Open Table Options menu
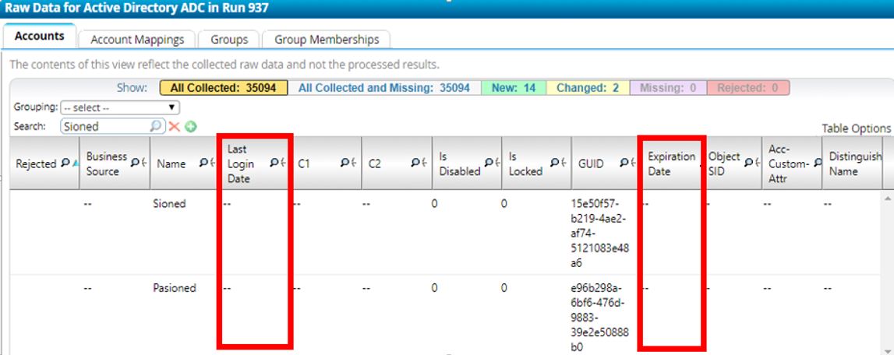The height and width of the screenshot is (355, 894). pos(856,128)
